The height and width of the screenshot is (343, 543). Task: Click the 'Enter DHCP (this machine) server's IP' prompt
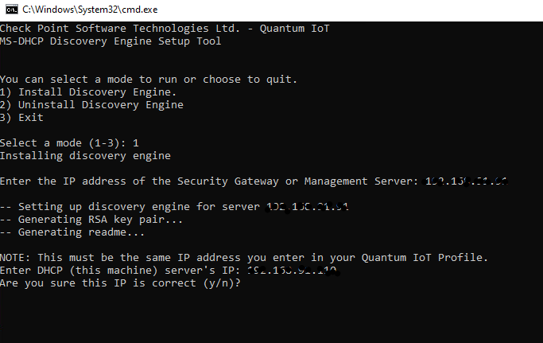pos(120,271)
